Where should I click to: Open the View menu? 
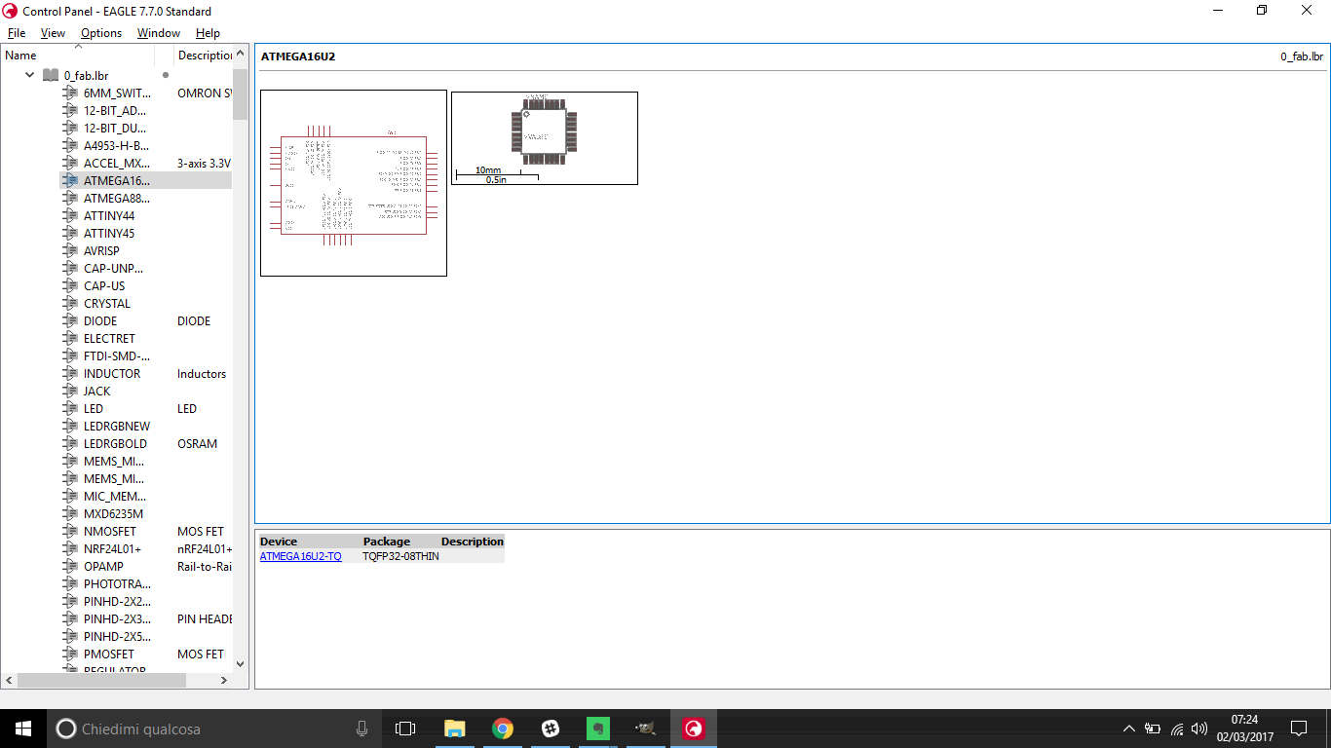(x=53, y=32)
